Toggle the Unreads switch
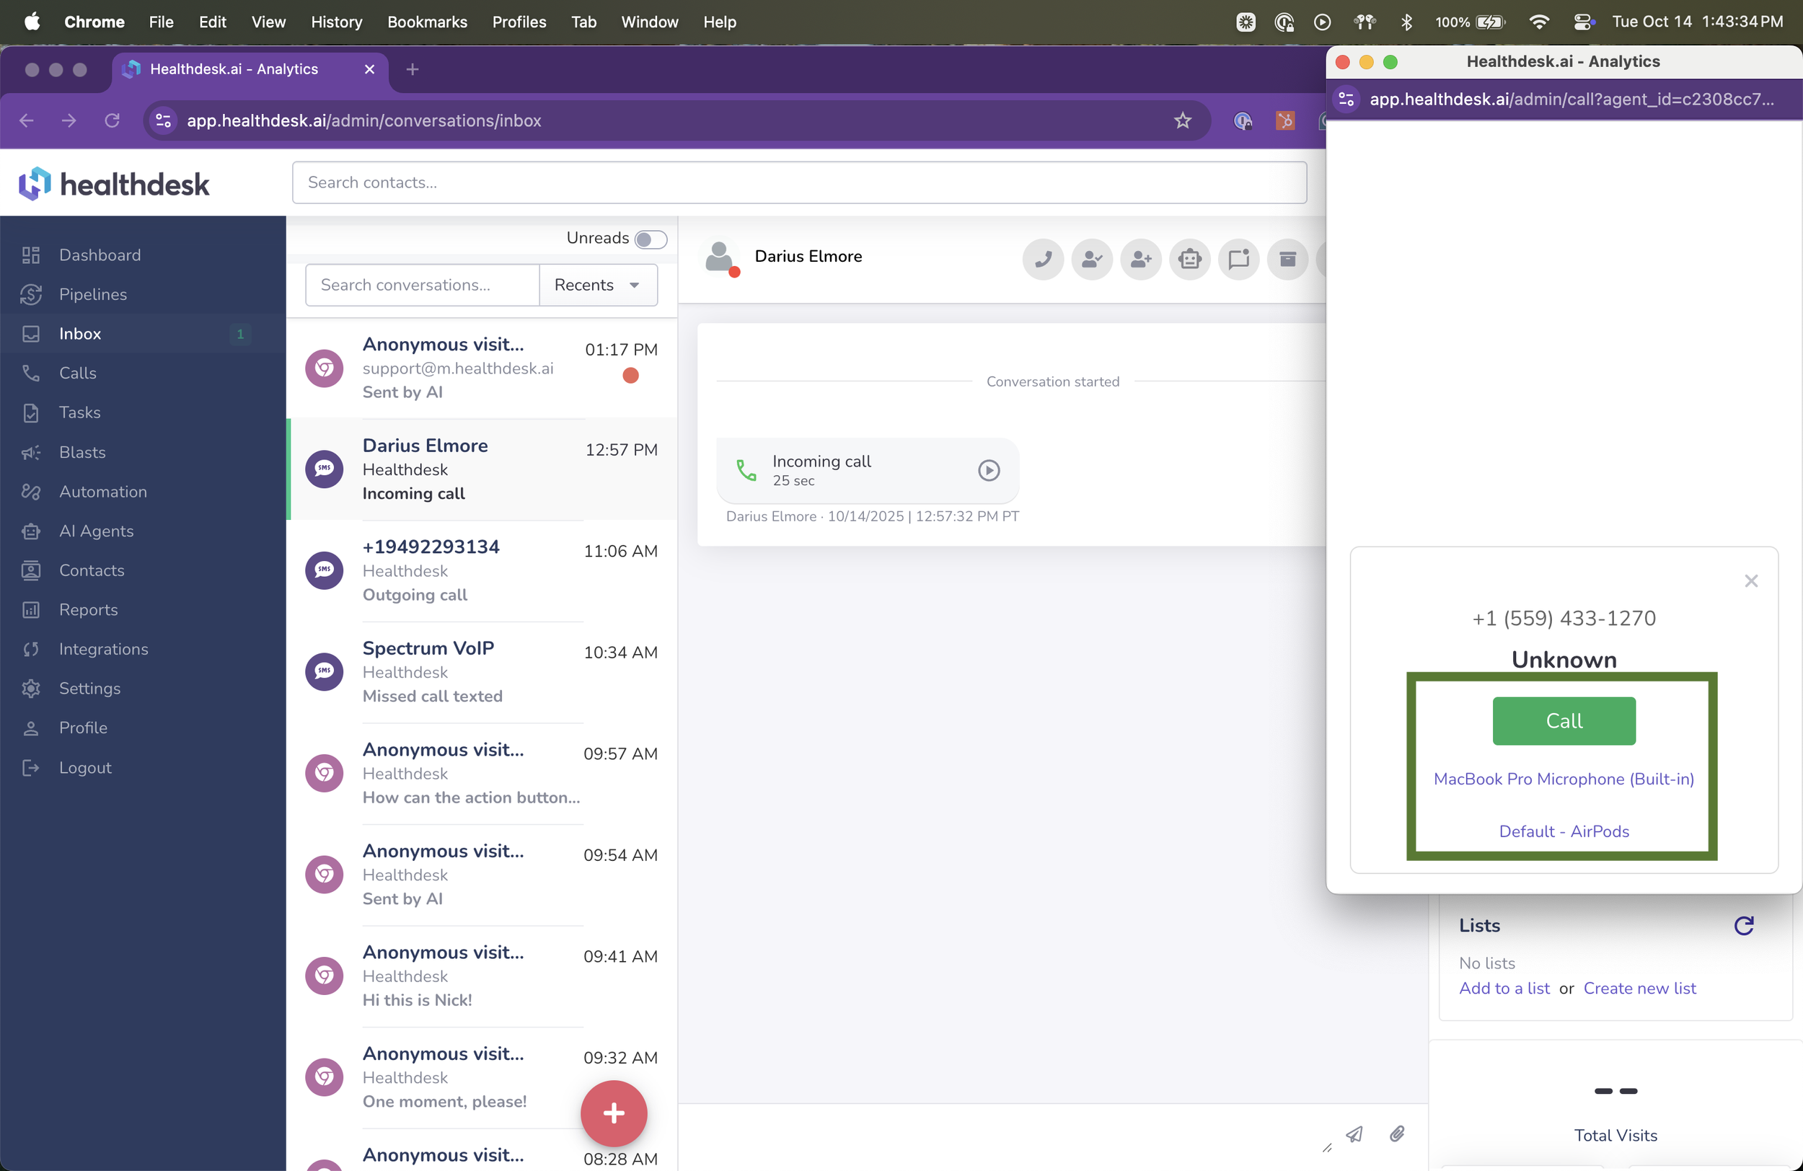This screenshot has height=1171, width=1803. point(650,239)
